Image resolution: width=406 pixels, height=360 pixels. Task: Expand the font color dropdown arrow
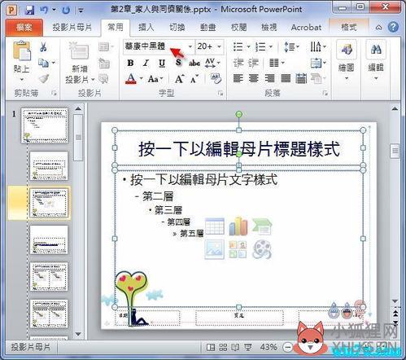[x=141, y=79]
